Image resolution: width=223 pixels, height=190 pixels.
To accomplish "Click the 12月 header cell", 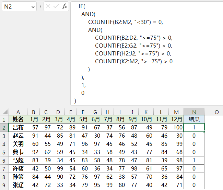I will [176, 119].
